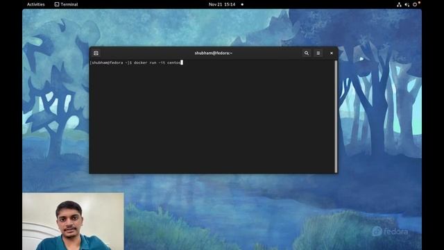Screen dimensions: 444x250
Task: Click the volume speaker icon in top bar
Action: (x=407, y=5)
